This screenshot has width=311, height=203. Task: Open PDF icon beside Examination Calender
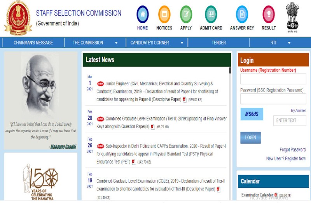276,195
